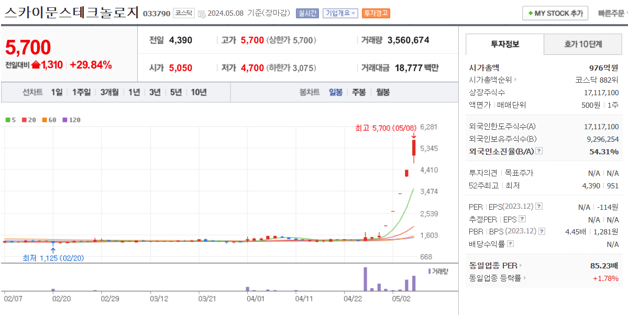The height and width of the screenshot is (315, 628).
Task: Open help icon next to 추정PER EPS
Action: (522, 219)
